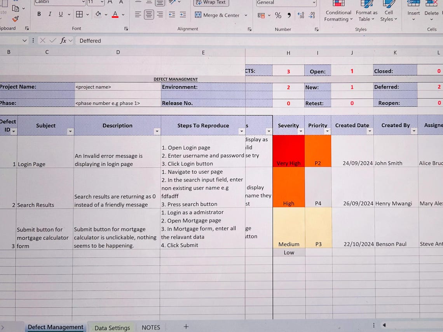Switch to the Data Settings sheet tab

tap(112, 327)
